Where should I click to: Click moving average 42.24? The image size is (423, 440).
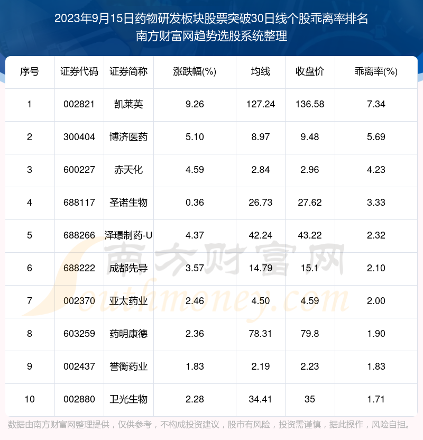261,235
